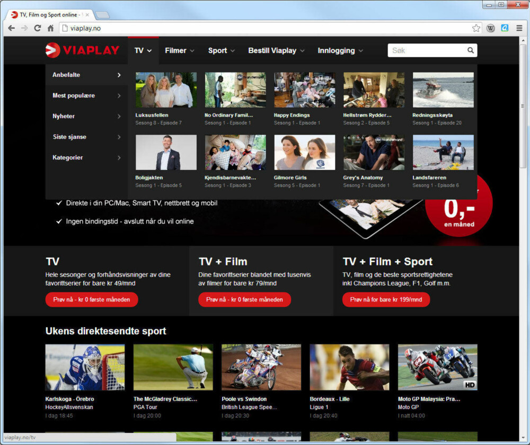Maximize the browser window
Image resolution: width=530 pixels, height=445 pixels.
(501, 5)
